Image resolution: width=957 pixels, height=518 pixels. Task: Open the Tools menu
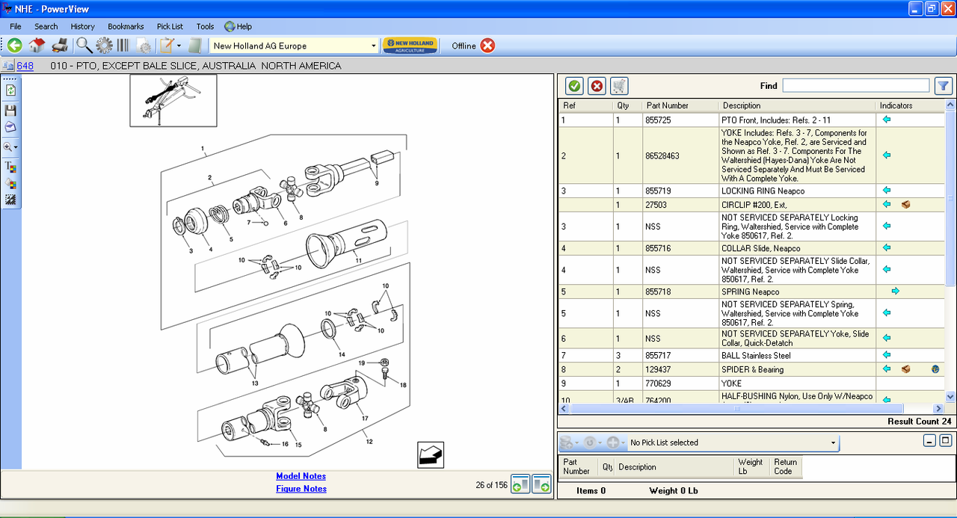tap(205, 26)
